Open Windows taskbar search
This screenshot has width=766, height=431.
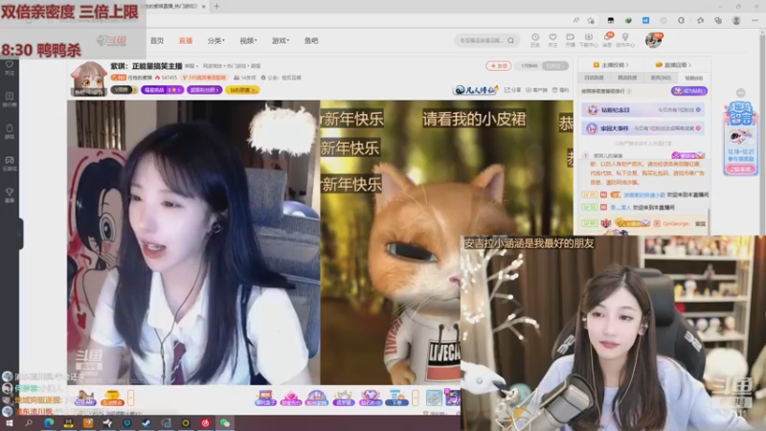[x=29, y=423]
